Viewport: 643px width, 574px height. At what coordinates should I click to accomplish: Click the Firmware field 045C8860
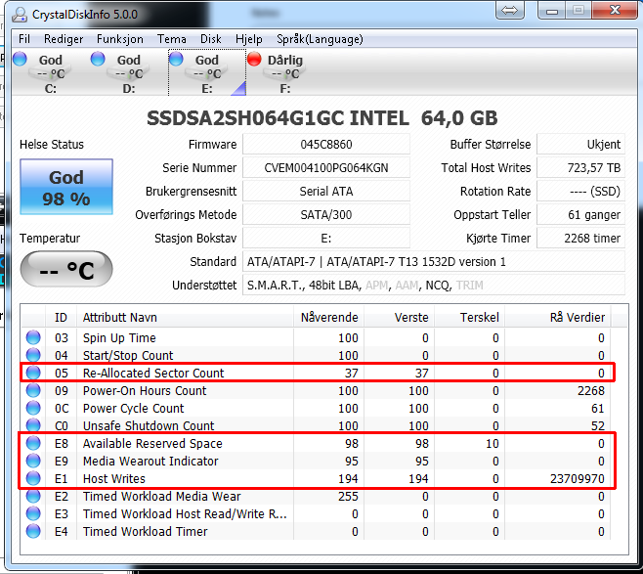[326, 145]
